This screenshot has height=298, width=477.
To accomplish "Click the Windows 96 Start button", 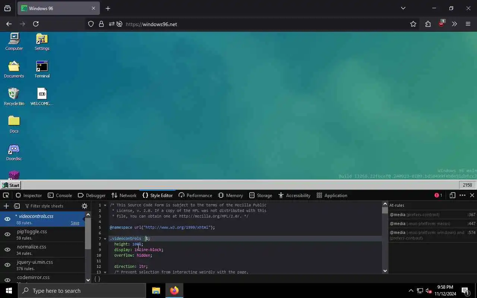I will click(10, 185).
